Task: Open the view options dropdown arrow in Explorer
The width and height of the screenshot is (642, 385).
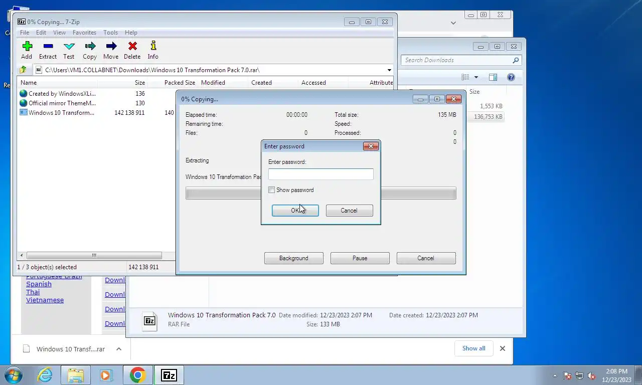Action: [x=476, y=77]
